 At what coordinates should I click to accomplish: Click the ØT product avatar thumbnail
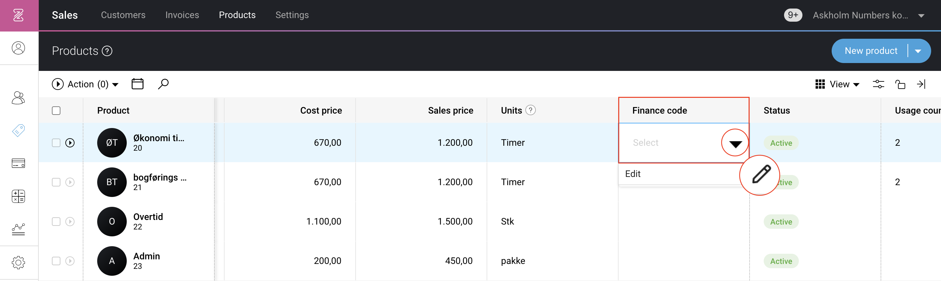click(x=112, y=143)
